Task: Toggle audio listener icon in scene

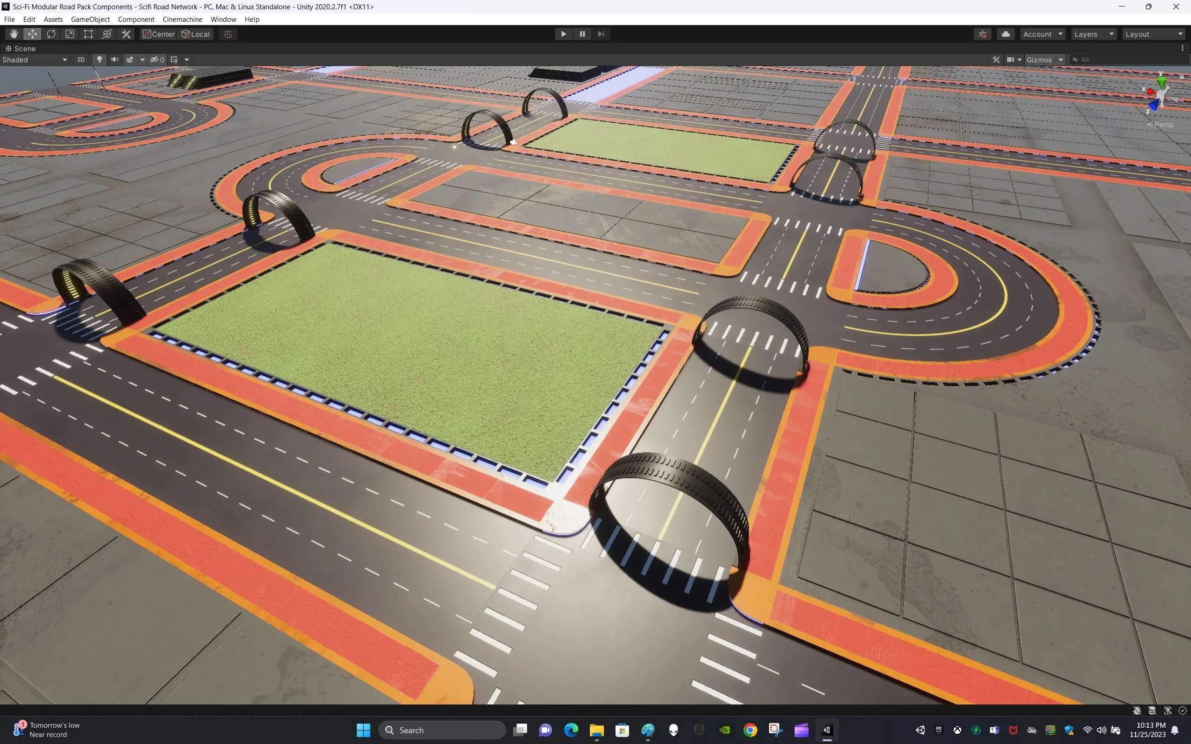Action: tap(112, 59)
